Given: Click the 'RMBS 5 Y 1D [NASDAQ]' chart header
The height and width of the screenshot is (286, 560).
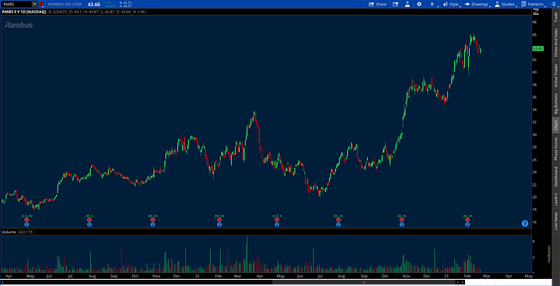Looking at the screenshot, I should coord(24,12).
